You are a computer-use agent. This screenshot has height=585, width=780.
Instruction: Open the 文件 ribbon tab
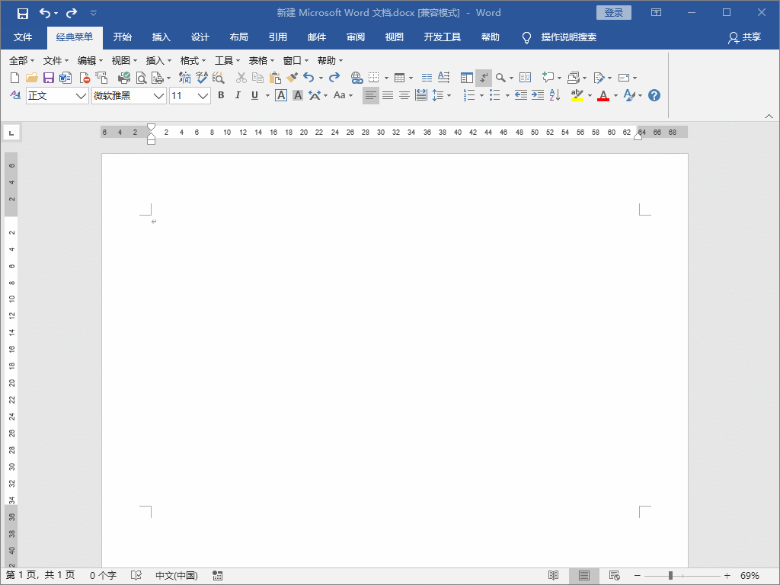23,37
